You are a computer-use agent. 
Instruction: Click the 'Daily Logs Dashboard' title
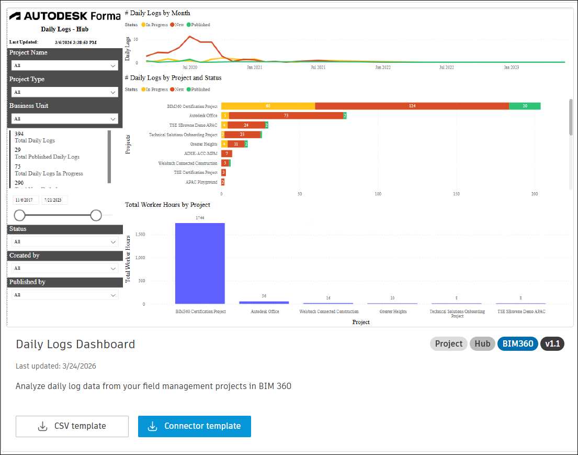75,345
